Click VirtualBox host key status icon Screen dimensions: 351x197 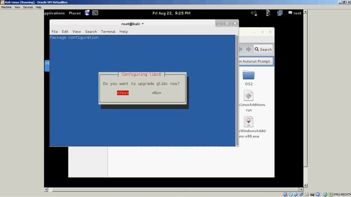pos(331,194)
